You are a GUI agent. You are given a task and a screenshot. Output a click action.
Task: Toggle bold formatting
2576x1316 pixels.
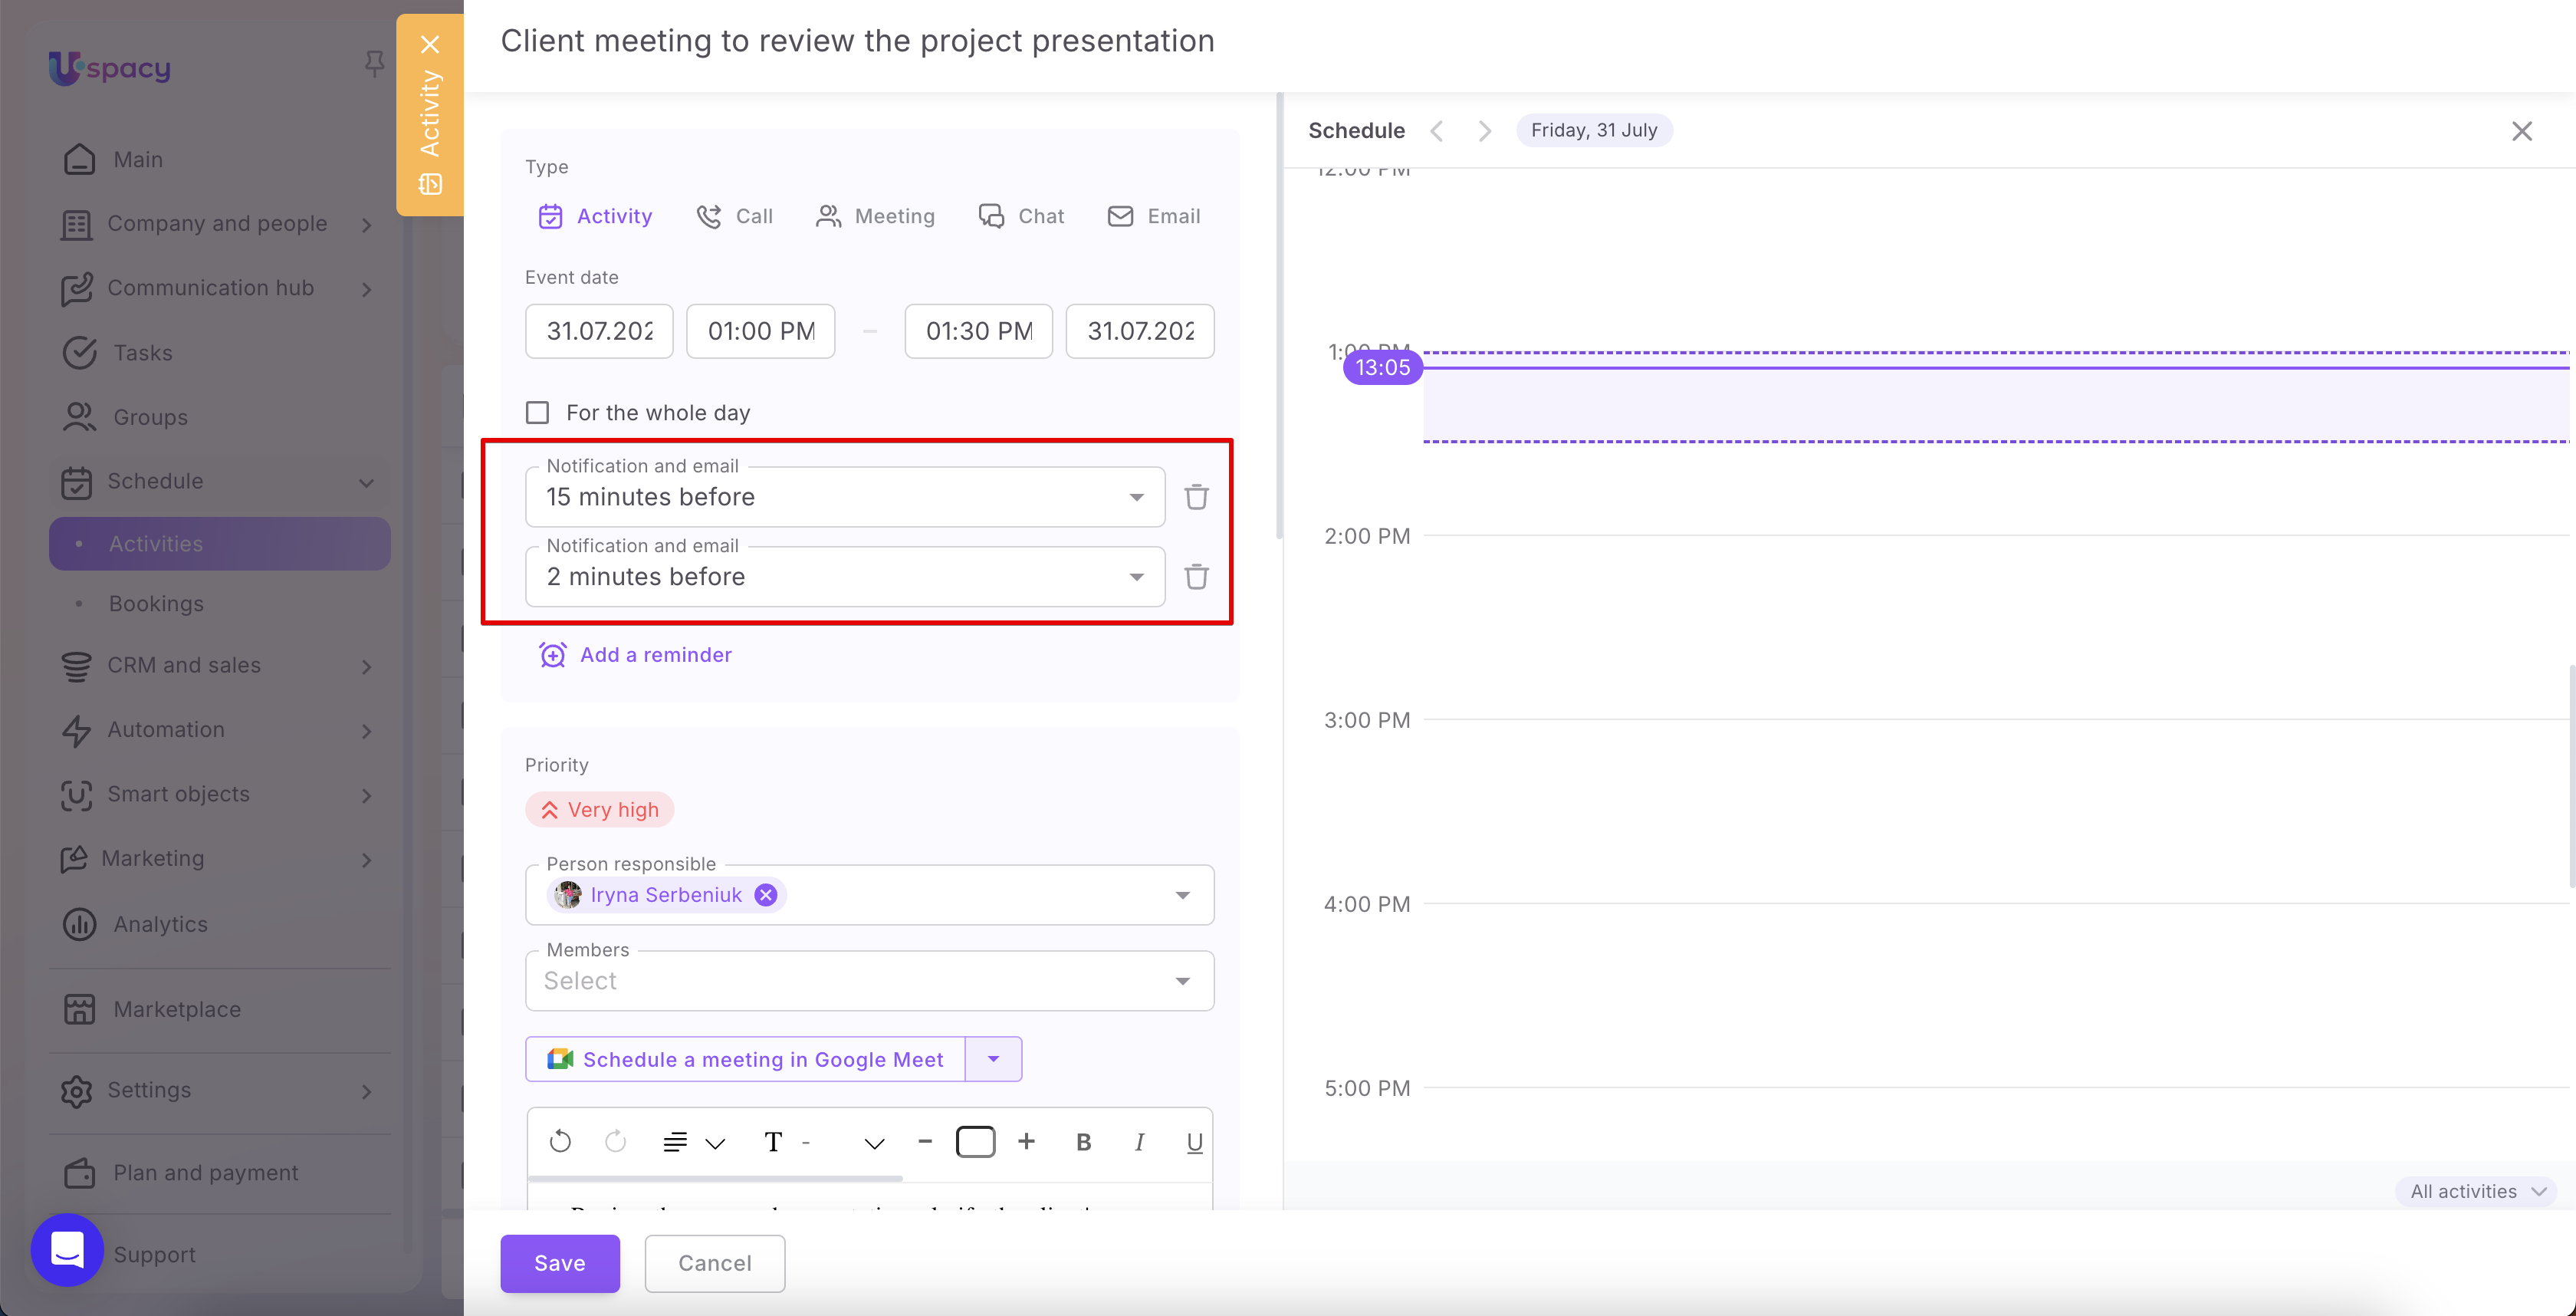(1083, 1142)
